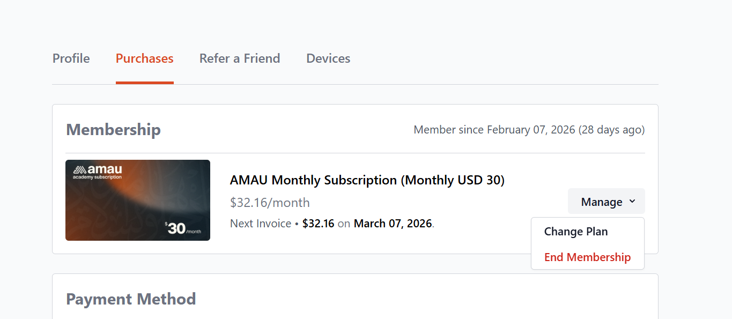Go to the Devices tab

(328, 58)
